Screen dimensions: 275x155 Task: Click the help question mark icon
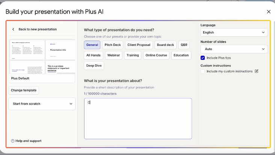click(13, 141)
